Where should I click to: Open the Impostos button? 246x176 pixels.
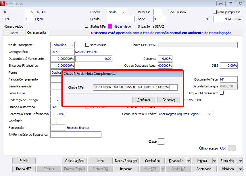pyautogui.click(x=126, y=169)
